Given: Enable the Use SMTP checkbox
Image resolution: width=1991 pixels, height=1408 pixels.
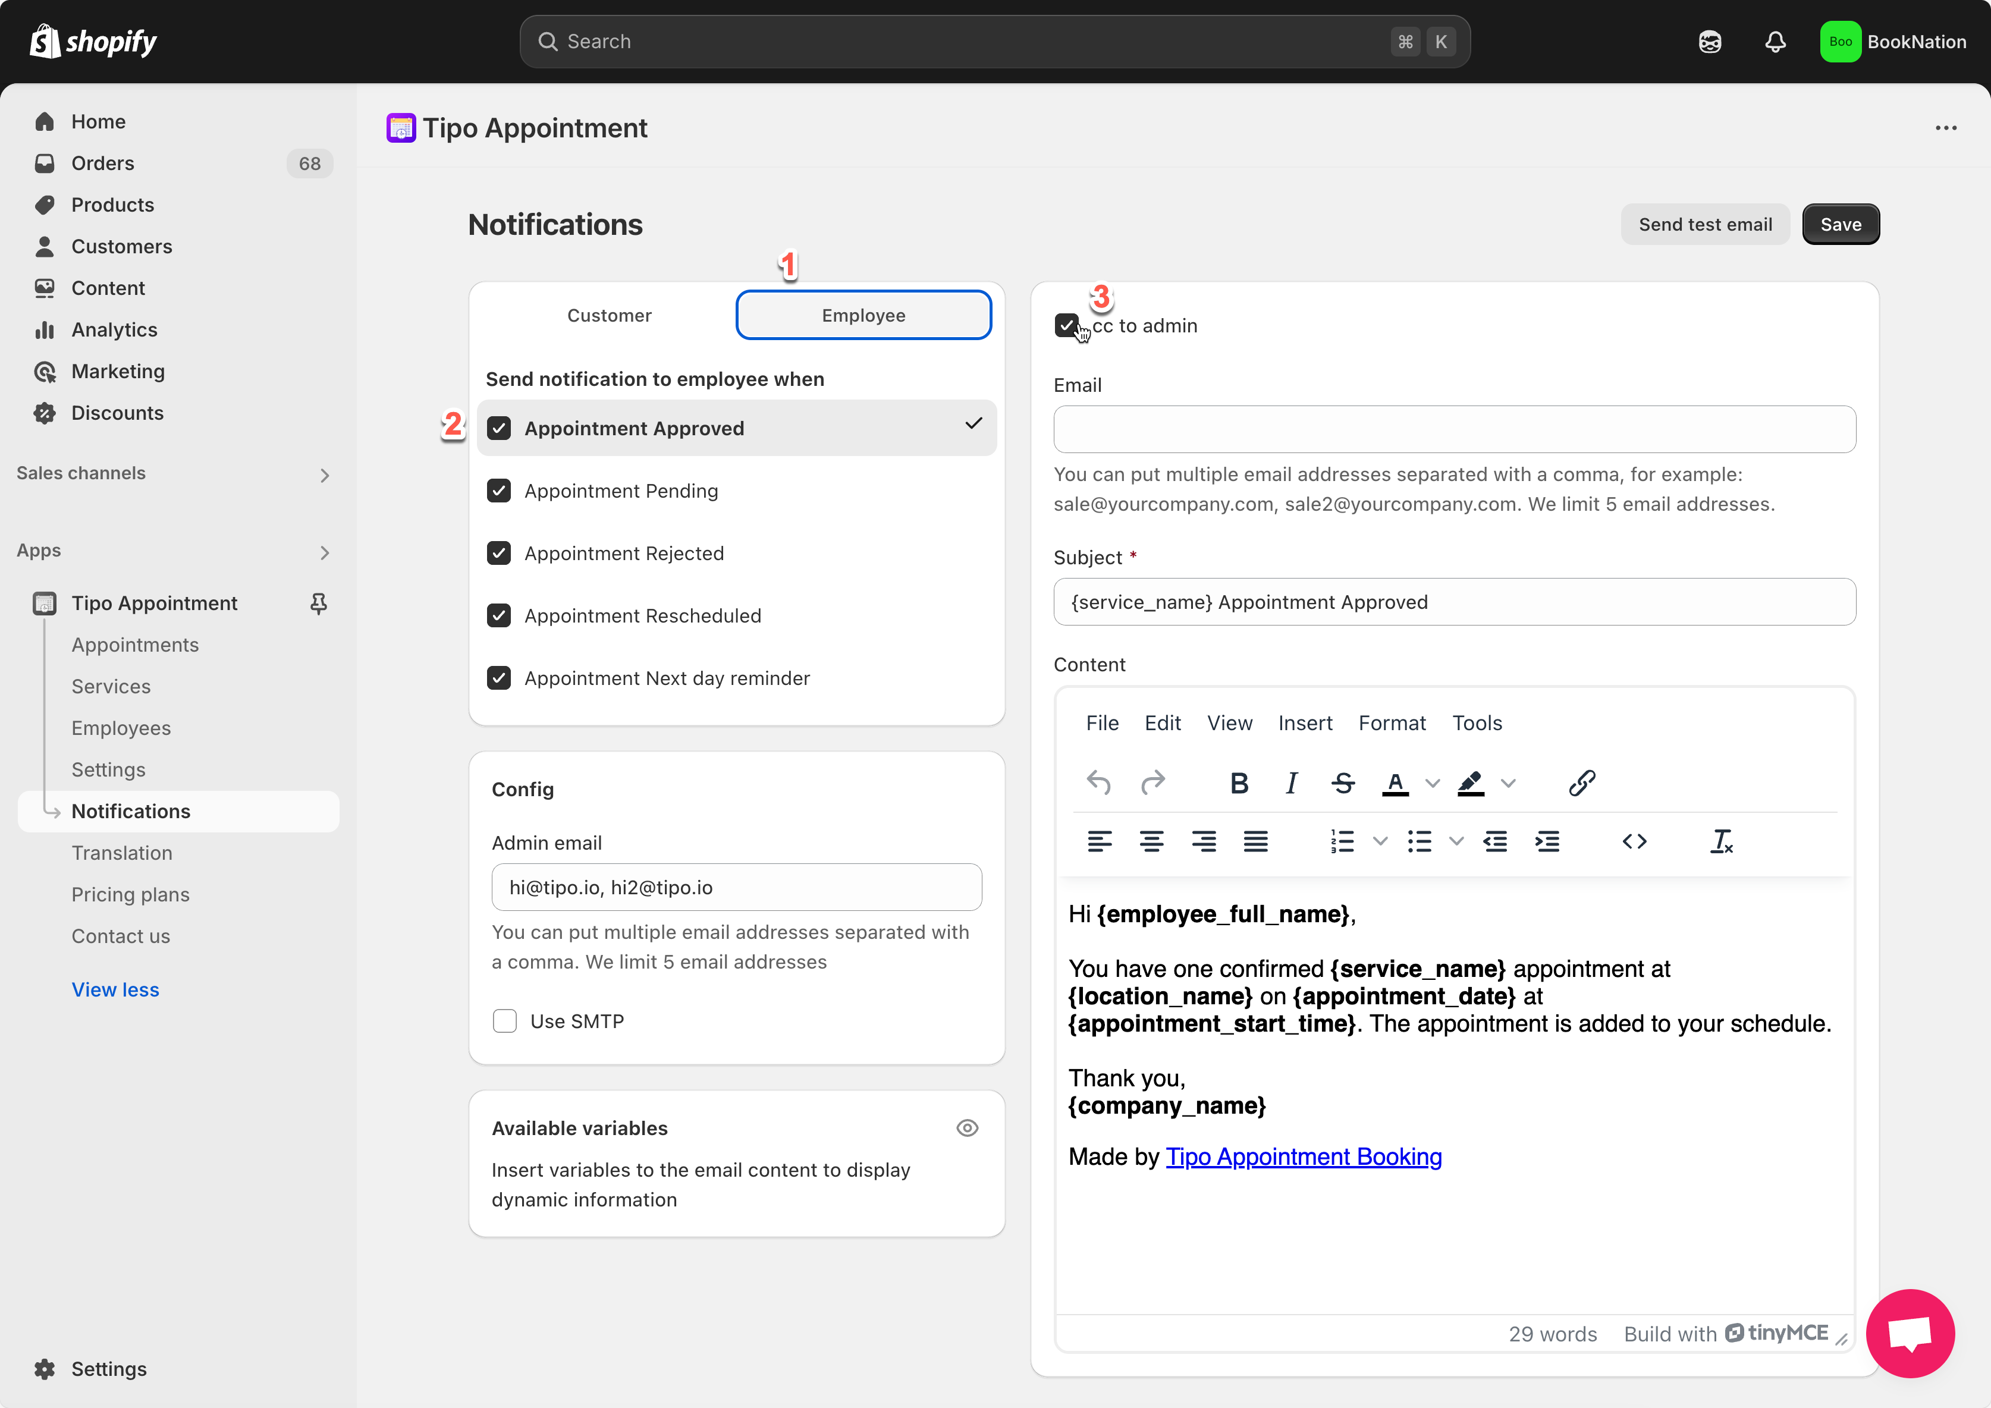Looking at the screenshot, I should pyautogui.click(x=505, y=1022).
